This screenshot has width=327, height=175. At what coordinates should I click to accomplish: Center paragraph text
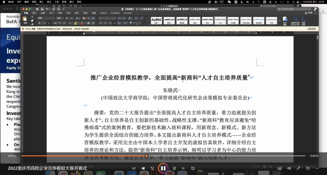point(105,23)
